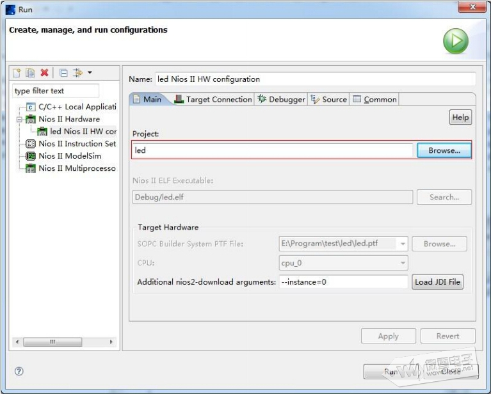
Task: Click the type filter text field
Action: click(x=56, y=91)
